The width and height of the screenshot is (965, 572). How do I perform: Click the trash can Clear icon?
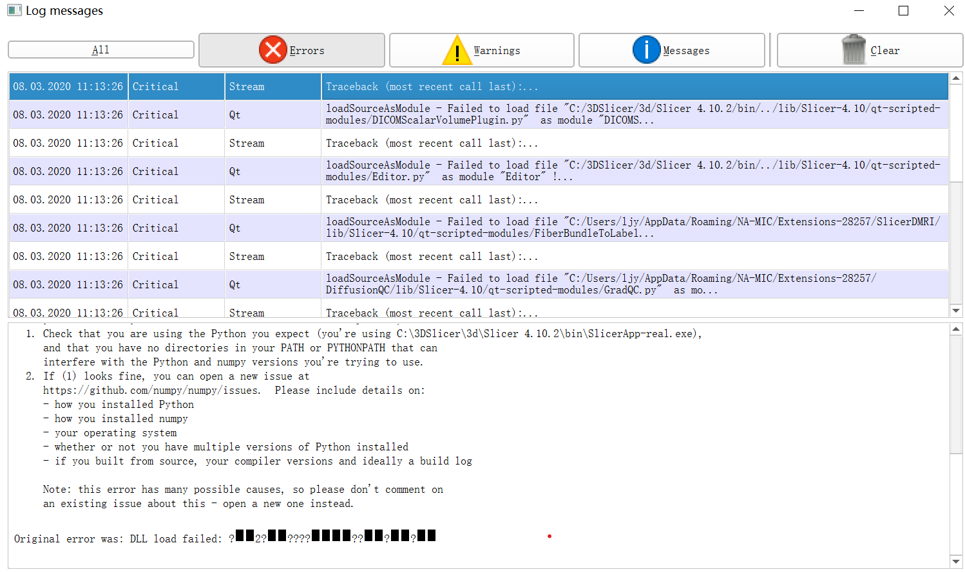(x=854, y=50)
